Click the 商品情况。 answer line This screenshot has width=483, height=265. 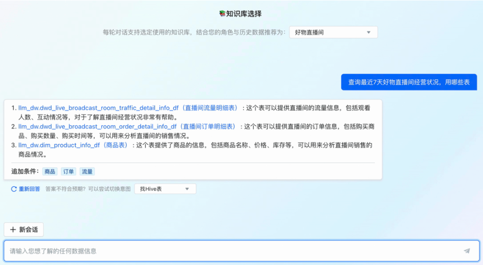click(33, 154)
